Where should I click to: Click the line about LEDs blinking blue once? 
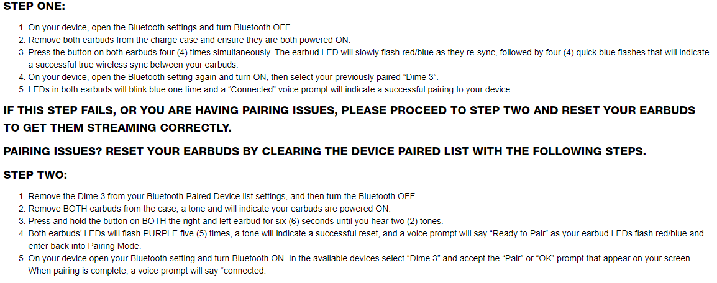click(x=270, y=89)
